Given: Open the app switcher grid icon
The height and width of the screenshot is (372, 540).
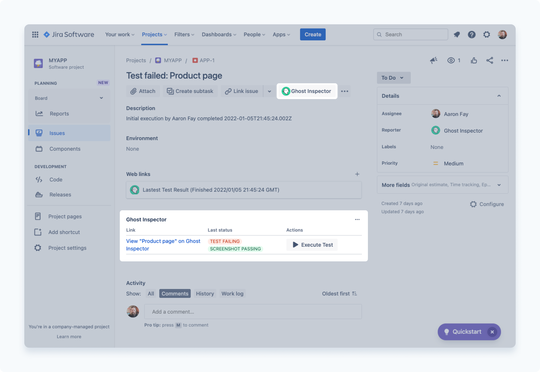Looking at the screenshot, I should (x=35, y=34).
